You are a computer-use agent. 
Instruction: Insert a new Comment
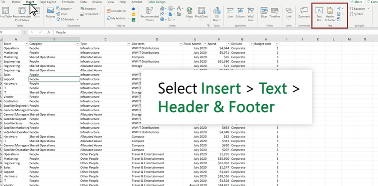point(304,13)
